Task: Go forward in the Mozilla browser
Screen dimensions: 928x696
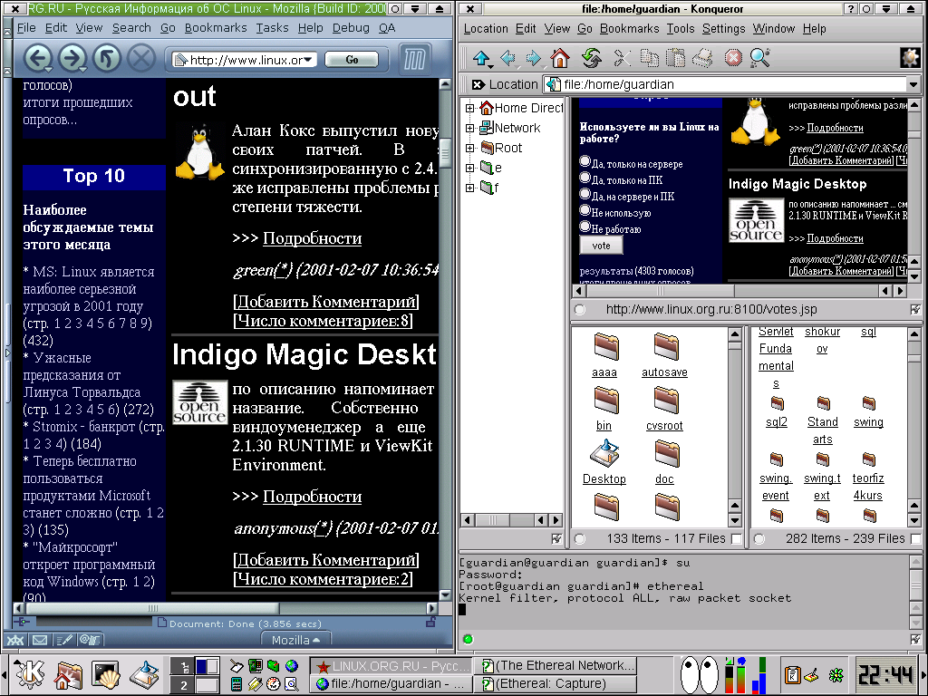Action: tap(72, 58)
